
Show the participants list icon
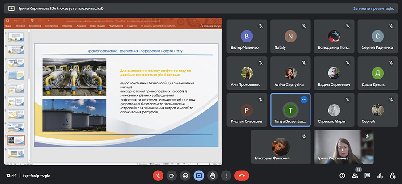[355, 176]
